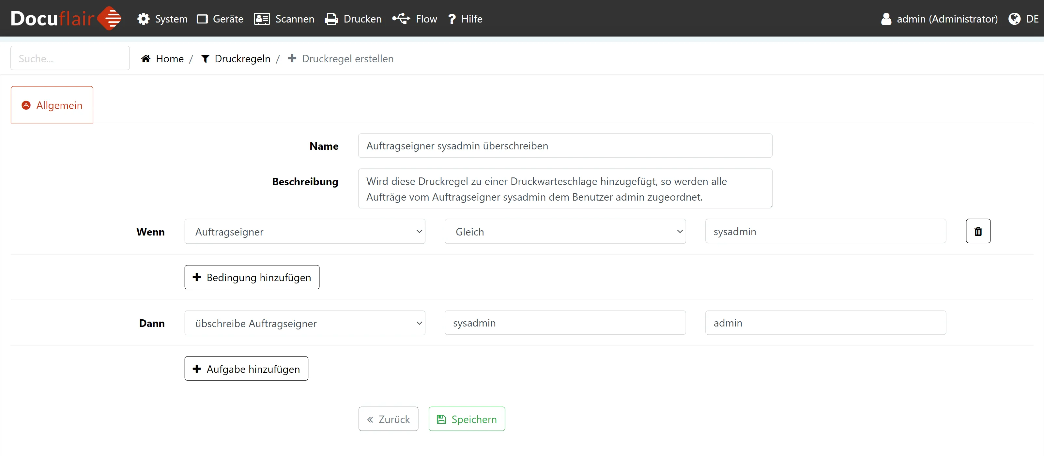The height and width of the screenshot is (456, 1044).
Task: Click the System gear icon
Action: [143, 19]
